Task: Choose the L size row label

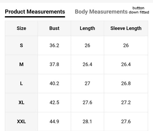Action: [22, 83]
